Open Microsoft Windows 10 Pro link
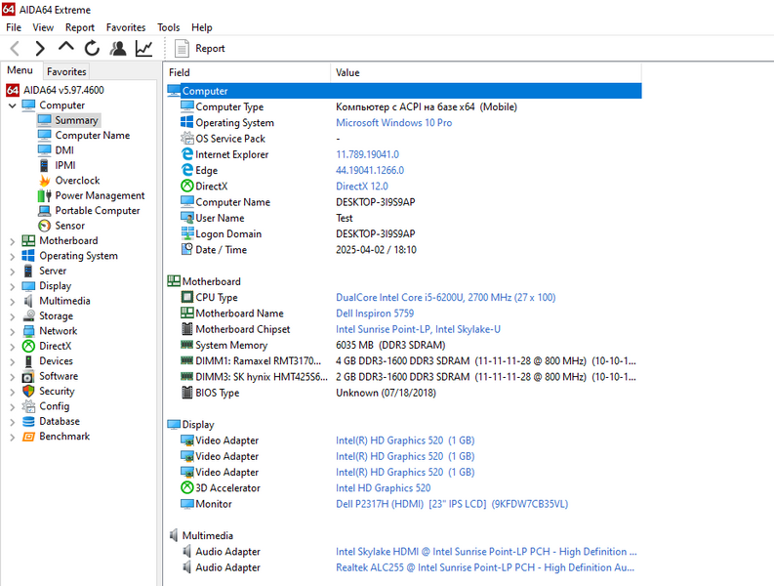This screenshot has width=774, height=586. [394, 122]
